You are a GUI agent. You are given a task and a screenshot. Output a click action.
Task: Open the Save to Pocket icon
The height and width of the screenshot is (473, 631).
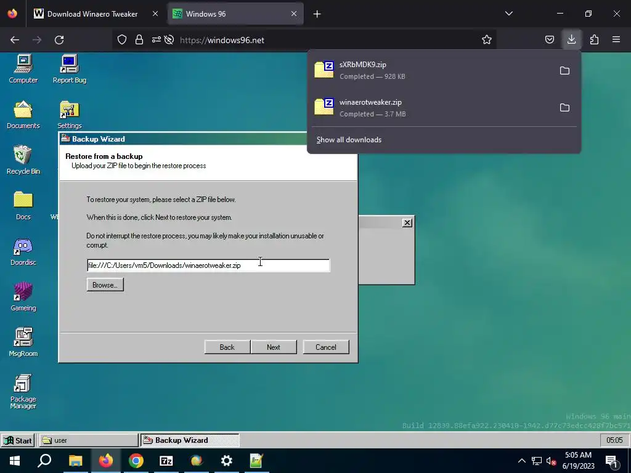549,39
